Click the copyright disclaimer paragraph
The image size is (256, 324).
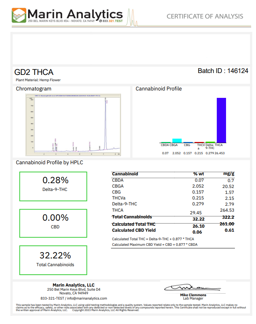(131, 308)
